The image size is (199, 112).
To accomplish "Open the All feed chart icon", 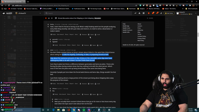I will 139,13.
